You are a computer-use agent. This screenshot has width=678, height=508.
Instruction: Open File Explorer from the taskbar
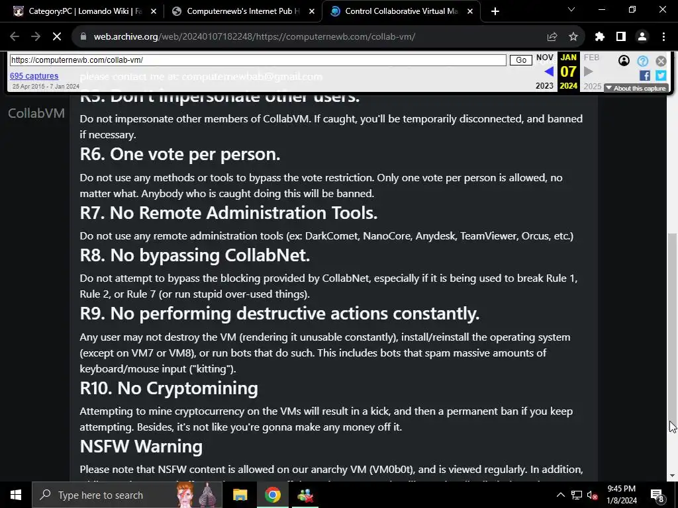pyautogui.click(x=240, y=495)
